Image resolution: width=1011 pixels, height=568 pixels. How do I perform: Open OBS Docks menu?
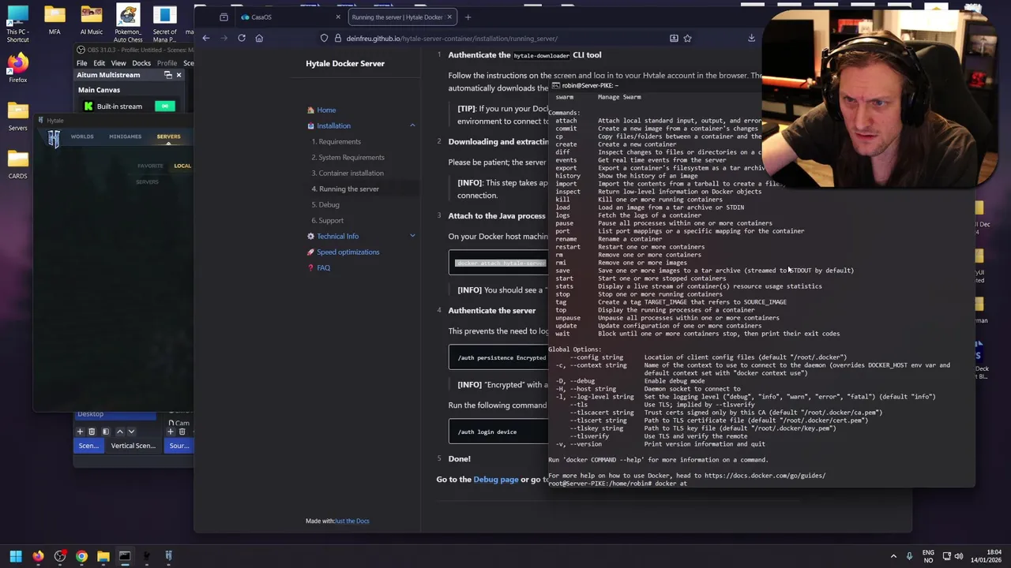[141, 63]
